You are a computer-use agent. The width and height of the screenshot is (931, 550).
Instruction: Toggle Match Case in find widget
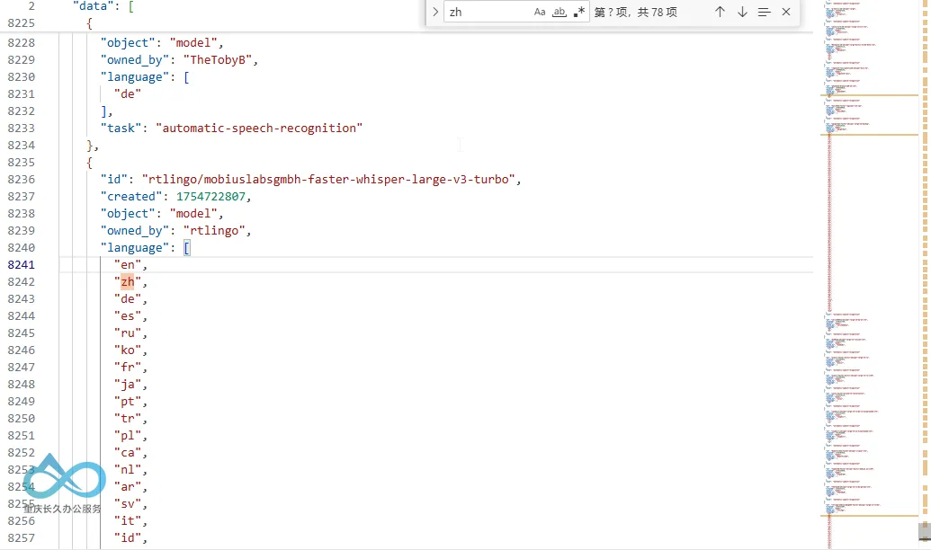539,12
